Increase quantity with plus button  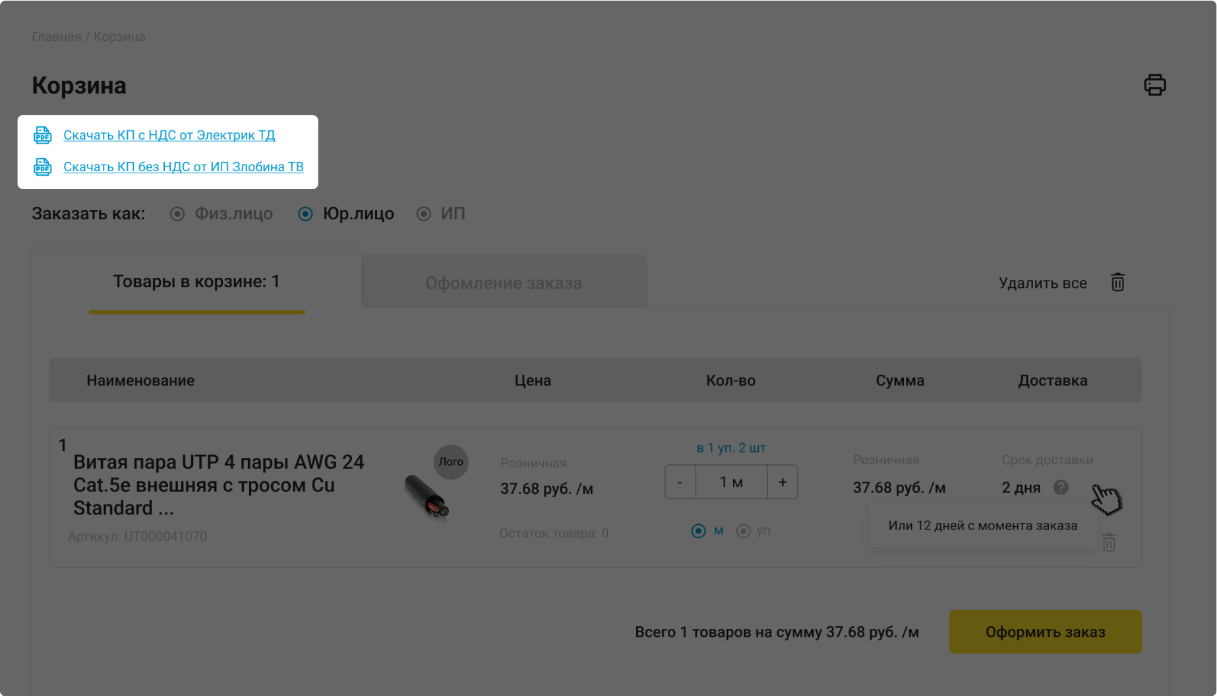point(783,482)
